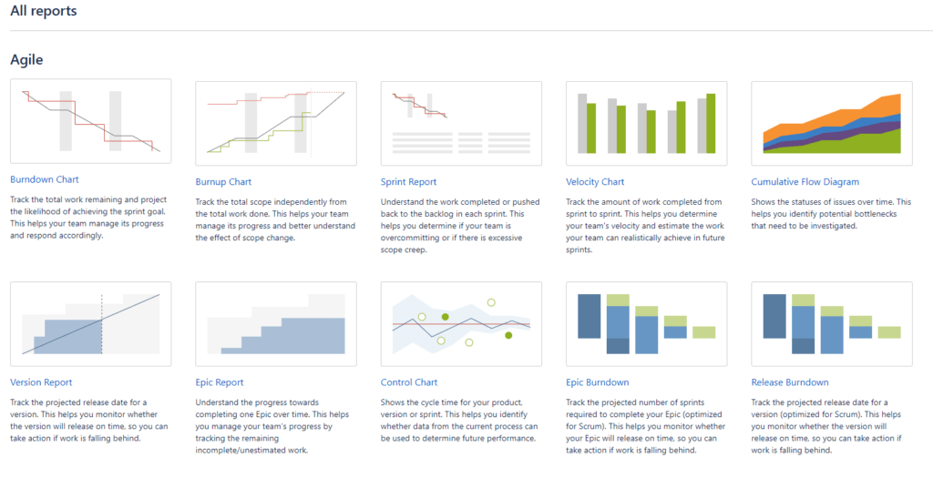Image resolution: width=933 pixels, height=478 pixels.
Task: Click the Burnup Chart preview graphic
Action: tap(276, 123)
